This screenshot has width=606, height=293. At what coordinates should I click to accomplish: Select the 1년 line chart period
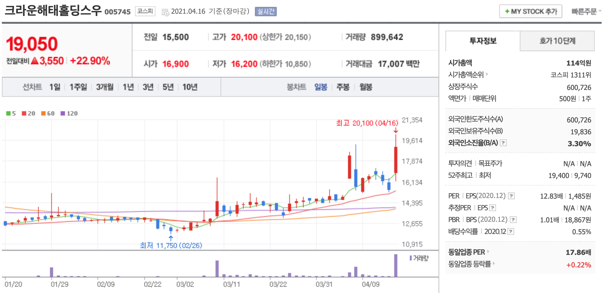(x=128, y=87)
